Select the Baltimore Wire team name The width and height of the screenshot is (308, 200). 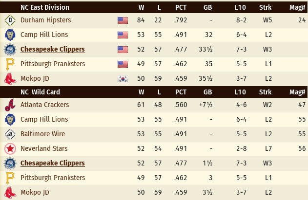click(43, 134)
